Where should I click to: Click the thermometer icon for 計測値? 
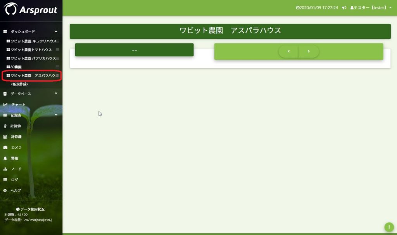[5, 126]
